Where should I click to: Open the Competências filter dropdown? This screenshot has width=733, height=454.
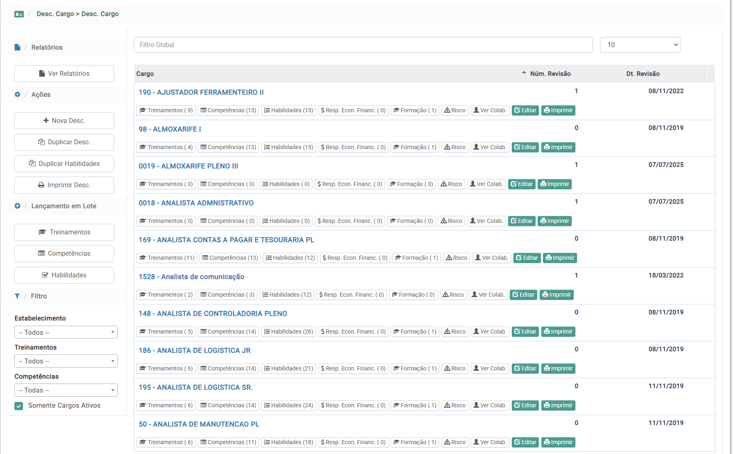[66, 390]
